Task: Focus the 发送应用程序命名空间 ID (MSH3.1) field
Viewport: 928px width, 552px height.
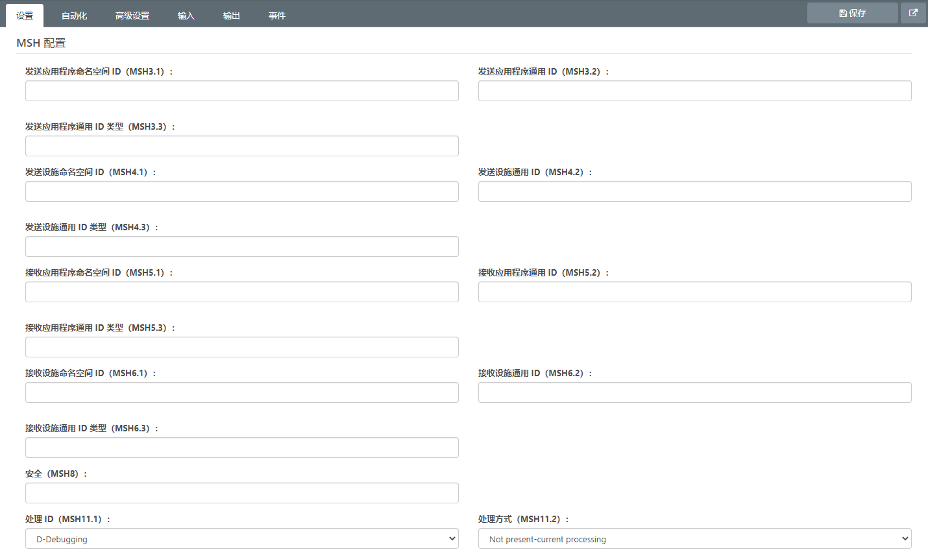Action: click(x=242, y=91)
